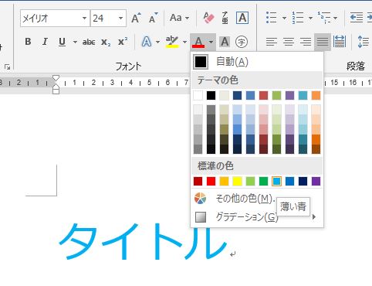This screenshot has width=372, height=286.
Task: Start a bulleted list
Action: [x=272, y=18]
